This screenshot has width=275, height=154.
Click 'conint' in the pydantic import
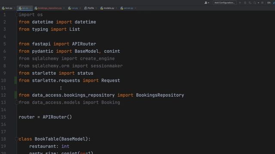tap(112, 51)
